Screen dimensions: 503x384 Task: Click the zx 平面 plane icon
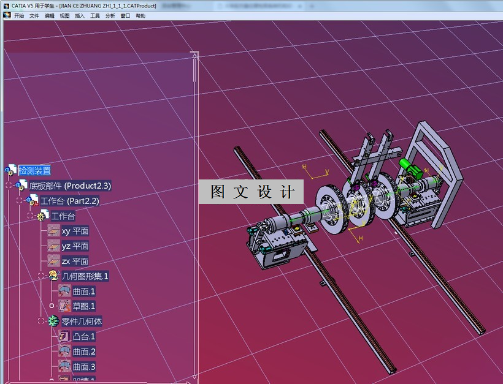pyautogui.click(x=53, y=261)
